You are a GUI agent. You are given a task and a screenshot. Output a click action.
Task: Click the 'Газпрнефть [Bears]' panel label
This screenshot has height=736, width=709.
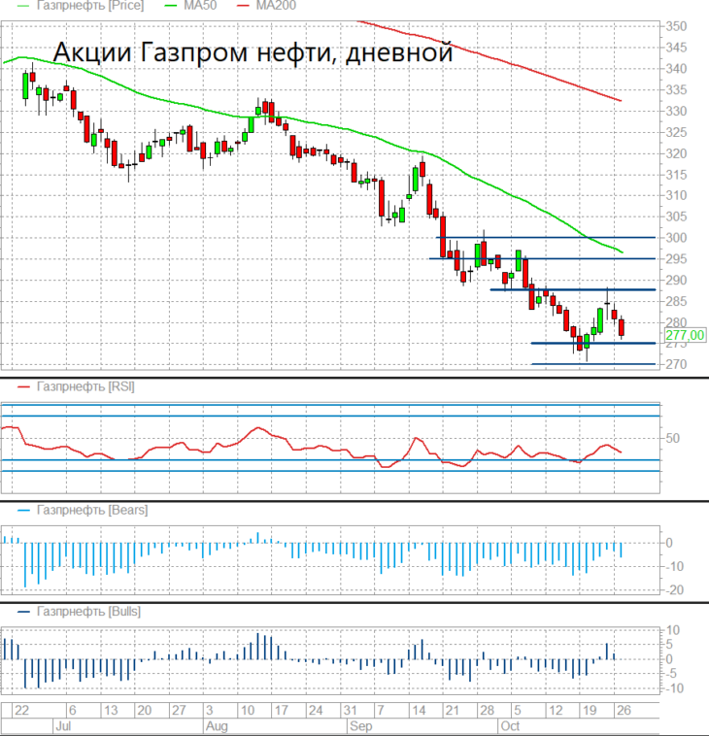coord(92,510)
